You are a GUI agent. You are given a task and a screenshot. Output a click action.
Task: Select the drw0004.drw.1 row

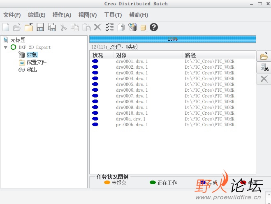coord(173,79)
